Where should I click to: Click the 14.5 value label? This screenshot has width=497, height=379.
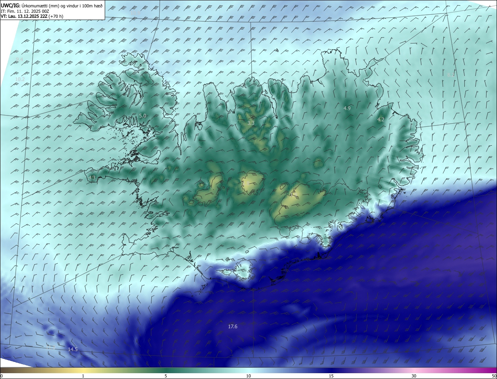coord(73,350)
